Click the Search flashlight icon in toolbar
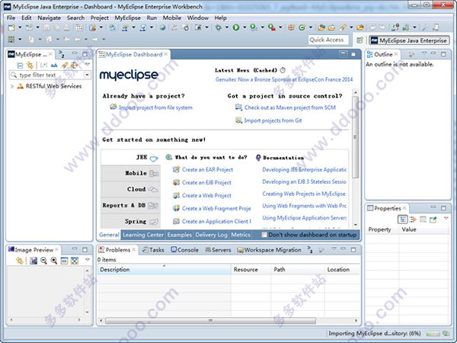This screenshot has height=343, width=457. coord(343,27)
